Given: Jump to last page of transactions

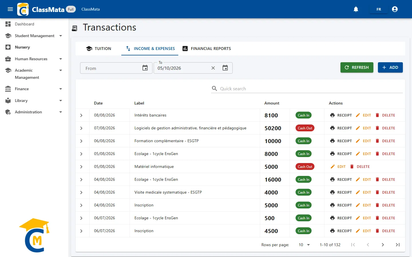Looking at the screenshot, I should [x=398, y=245].
